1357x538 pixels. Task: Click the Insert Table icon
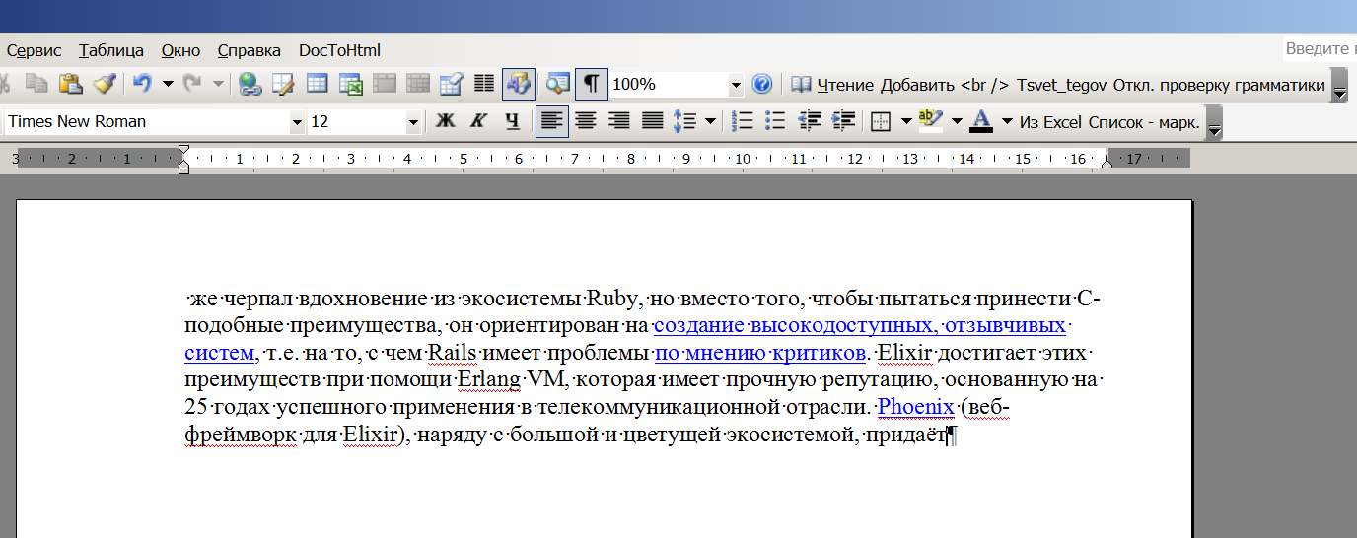(x=318, y=85)
